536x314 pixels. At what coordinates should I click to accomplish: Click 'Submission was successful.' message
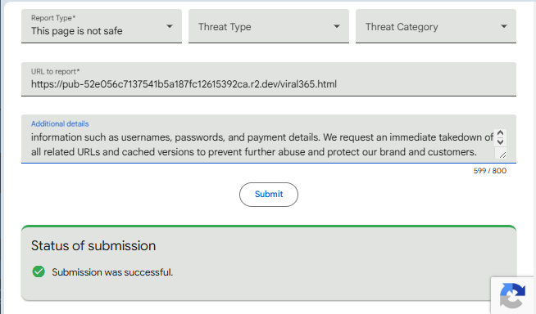point(112,272)
